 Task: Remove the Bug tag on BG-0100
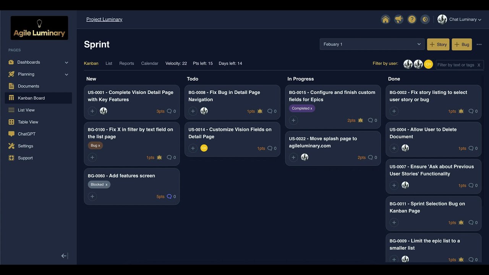pyautogui.click(x=99, y=146)
